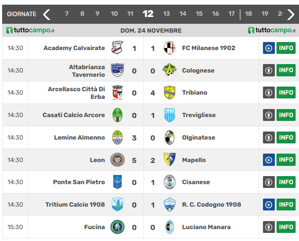Play video for Academy Calvairate match
The image size is (299, 241).
[x=269, y=48]
